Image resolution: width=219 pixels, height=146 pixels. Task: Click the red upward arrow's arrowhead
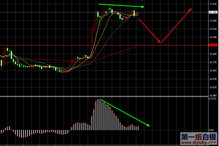click(191, 9)
